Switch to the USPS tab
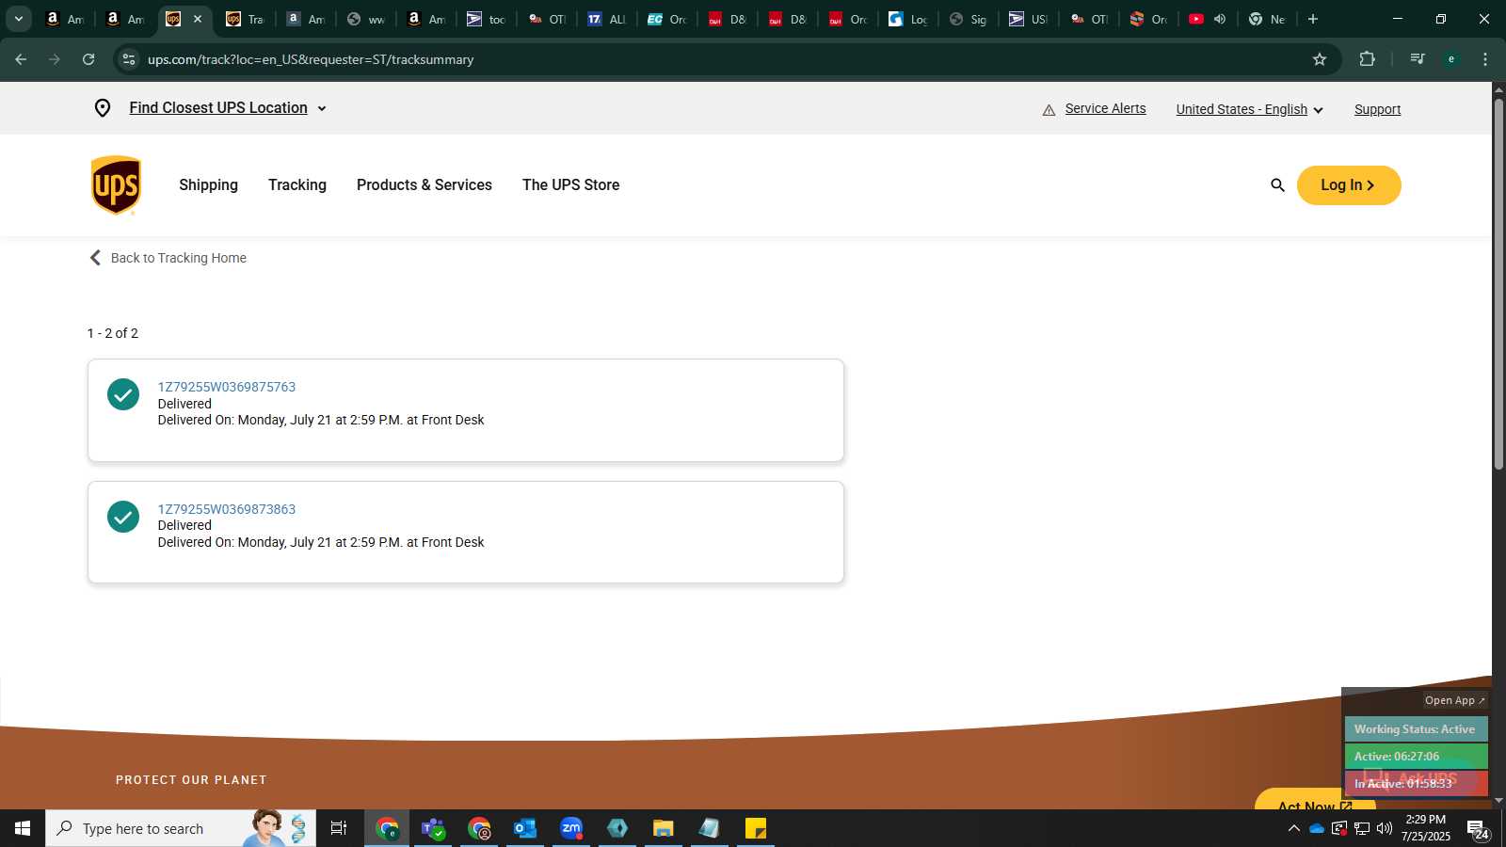The width and height of the screenshot is (1506, 847). tap(1028, 19)
